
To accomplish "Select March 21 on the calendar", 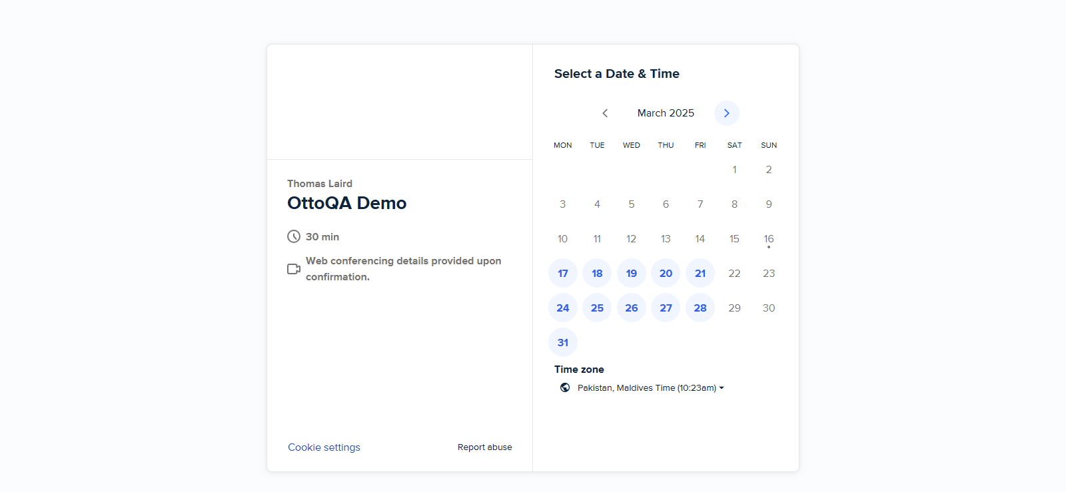I will coord(700,273).
